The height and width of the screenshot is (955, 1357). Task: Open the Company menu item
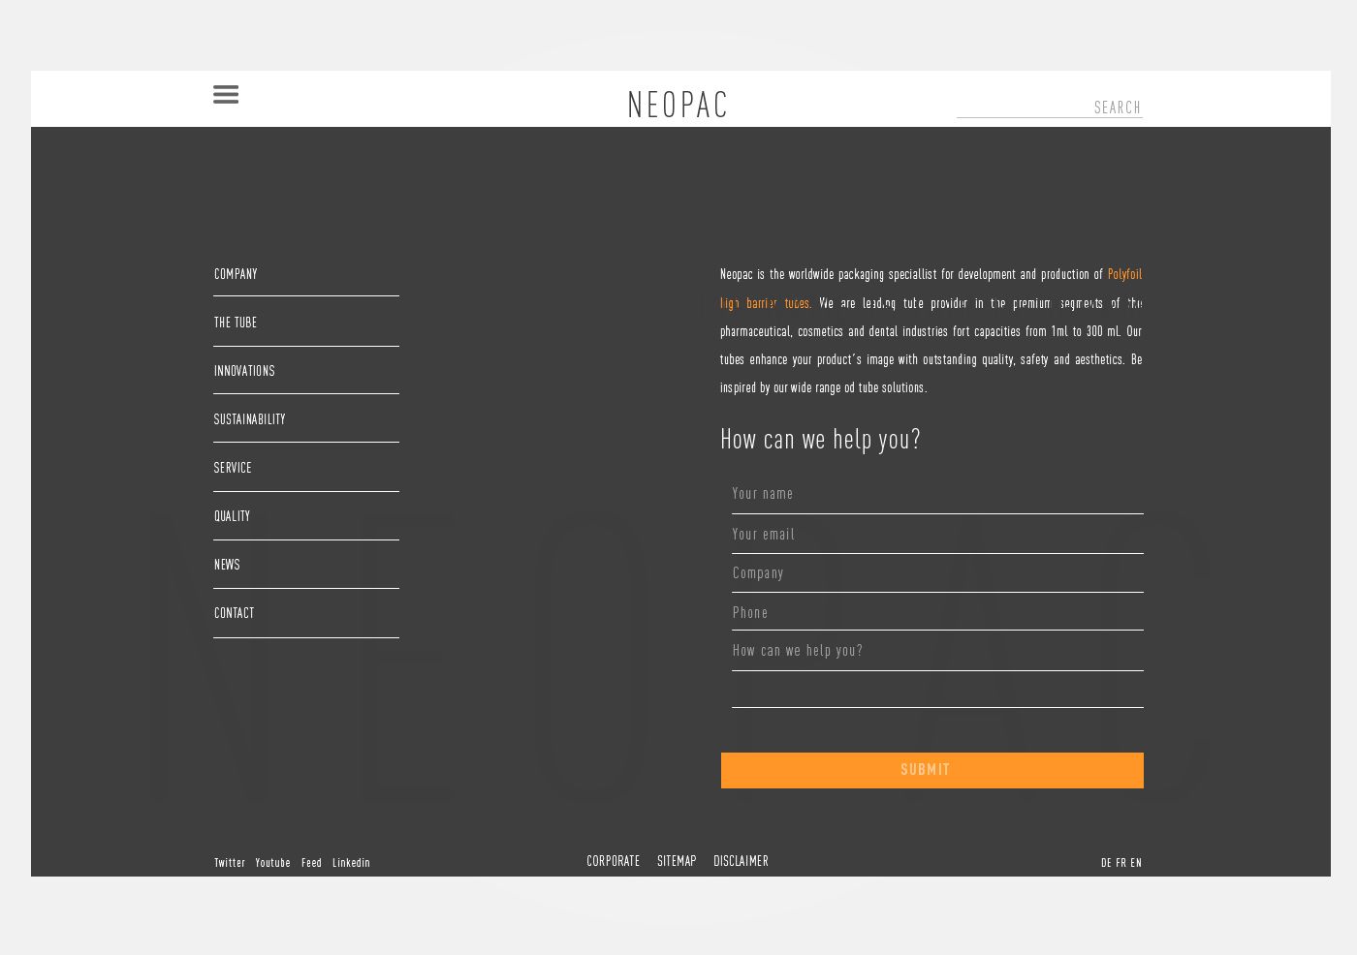pyautogui.click(x=236, y=274)
